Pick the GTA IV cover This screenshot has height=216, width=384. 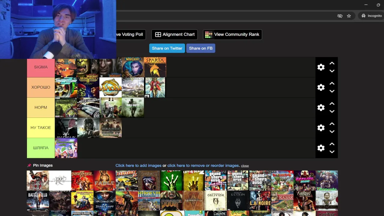[x=260, y=181]
